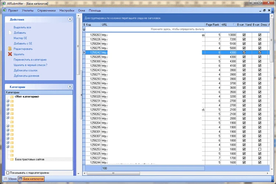276x184 pixels.
Task: Open the Справочники menu
Action: pos(47,11)
